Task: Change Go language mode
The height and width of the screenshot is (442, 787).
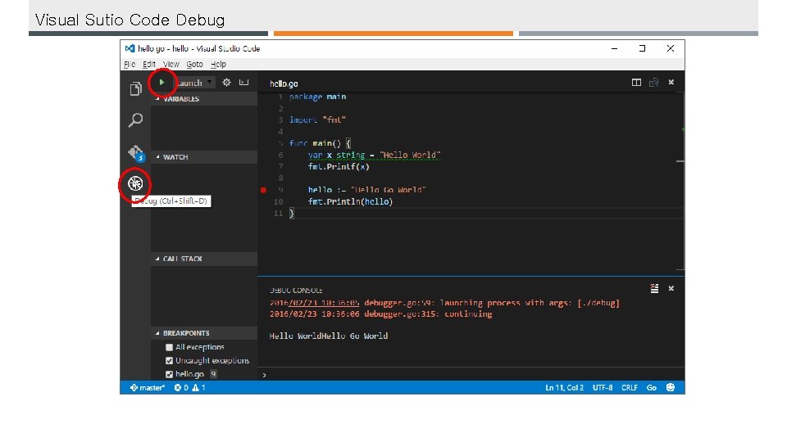Action: click(x=652, y=387)
